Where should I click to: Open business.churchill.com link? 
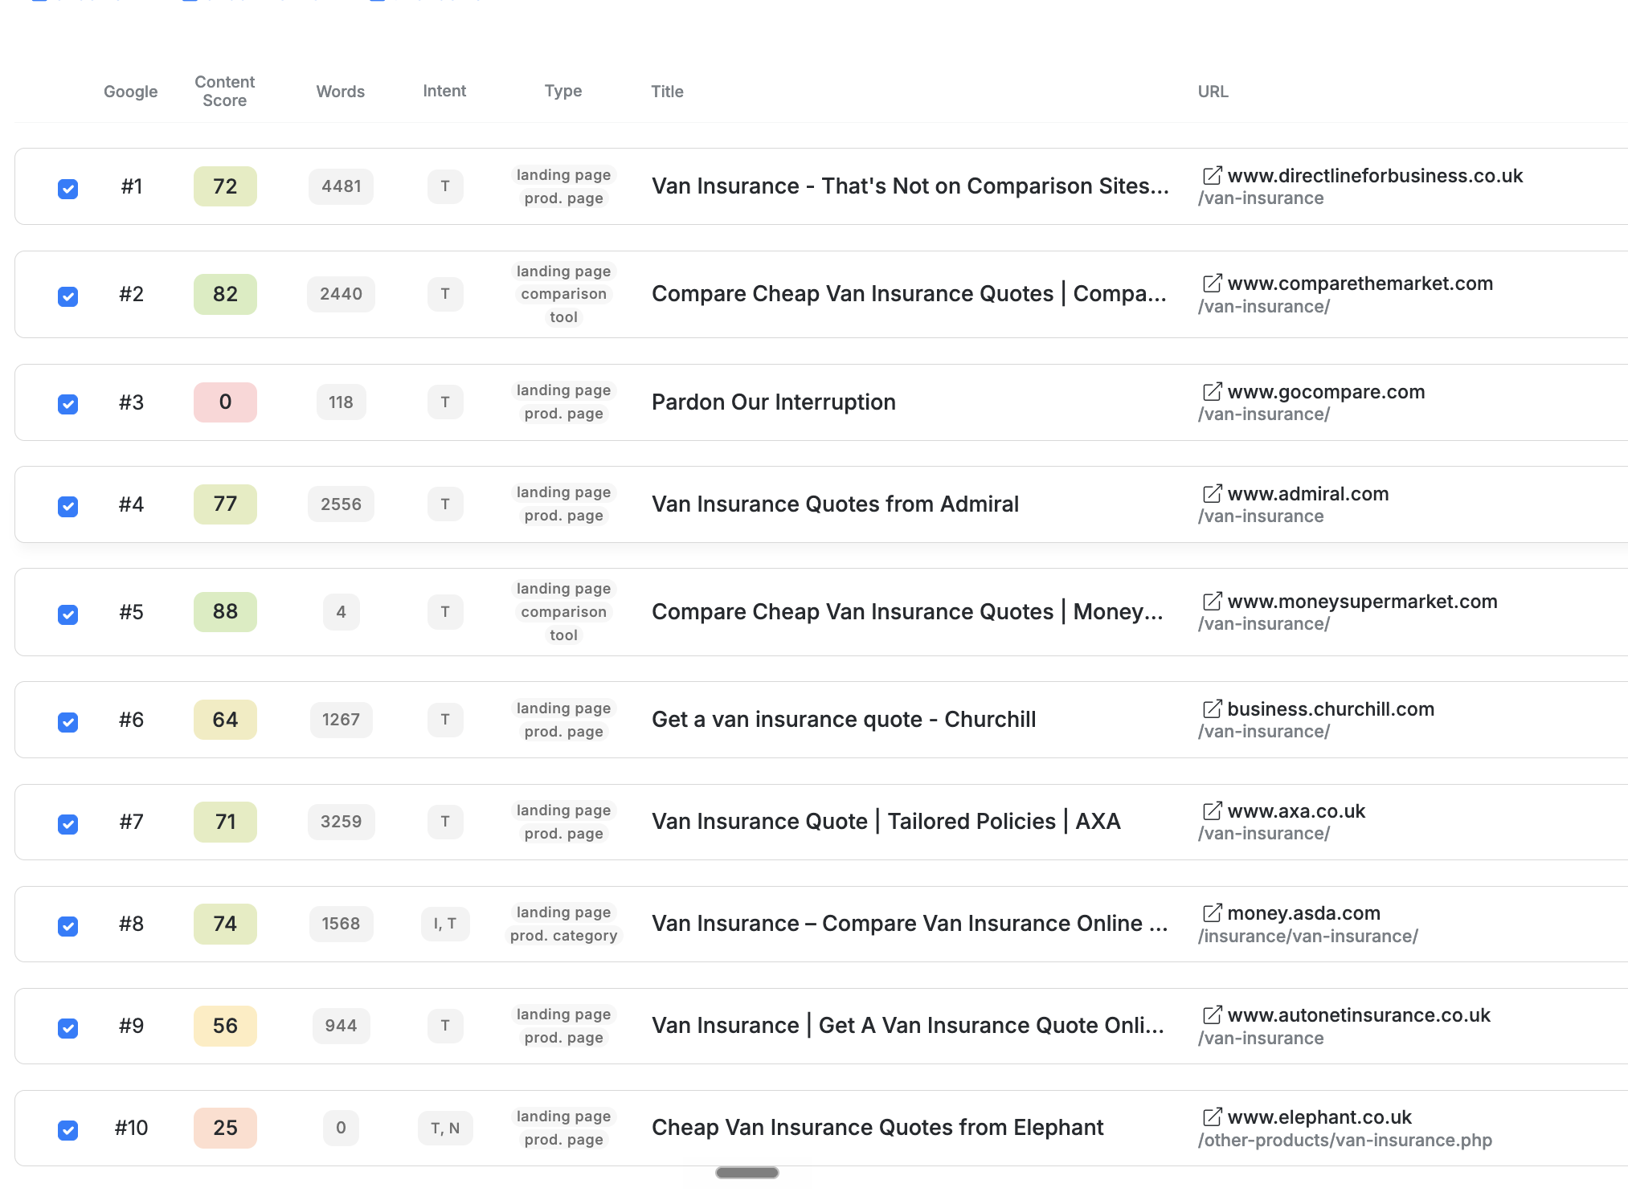pyautogui.click(x=1331, y=708)
